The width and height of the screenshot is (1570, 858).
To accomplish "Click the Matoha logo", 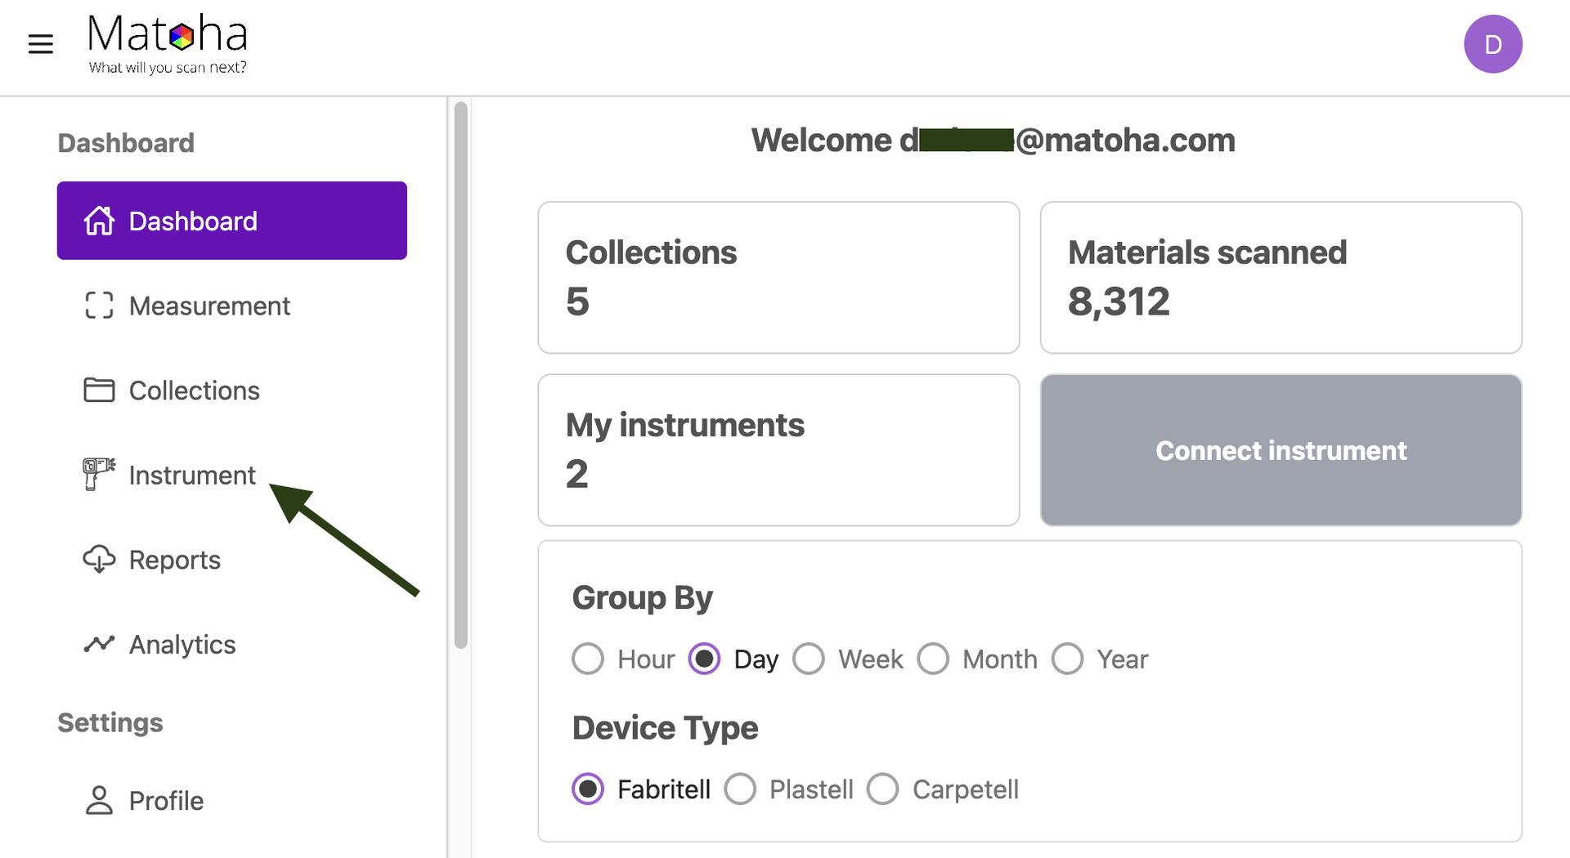I will [168, 44].
